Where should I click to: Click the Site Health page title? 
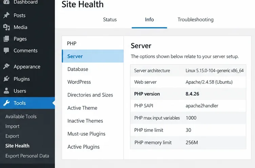point(82,4)
